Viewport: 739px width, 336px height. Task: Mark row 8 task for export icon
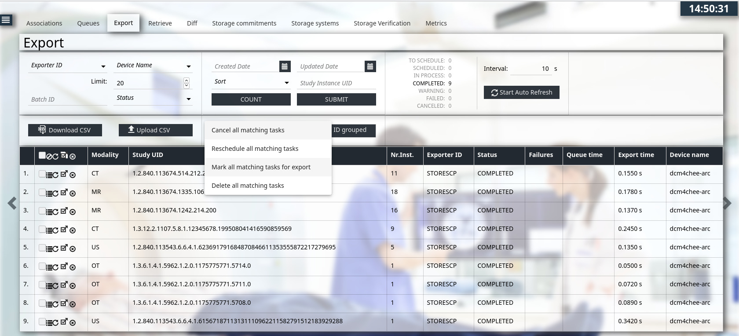[64, 303]
